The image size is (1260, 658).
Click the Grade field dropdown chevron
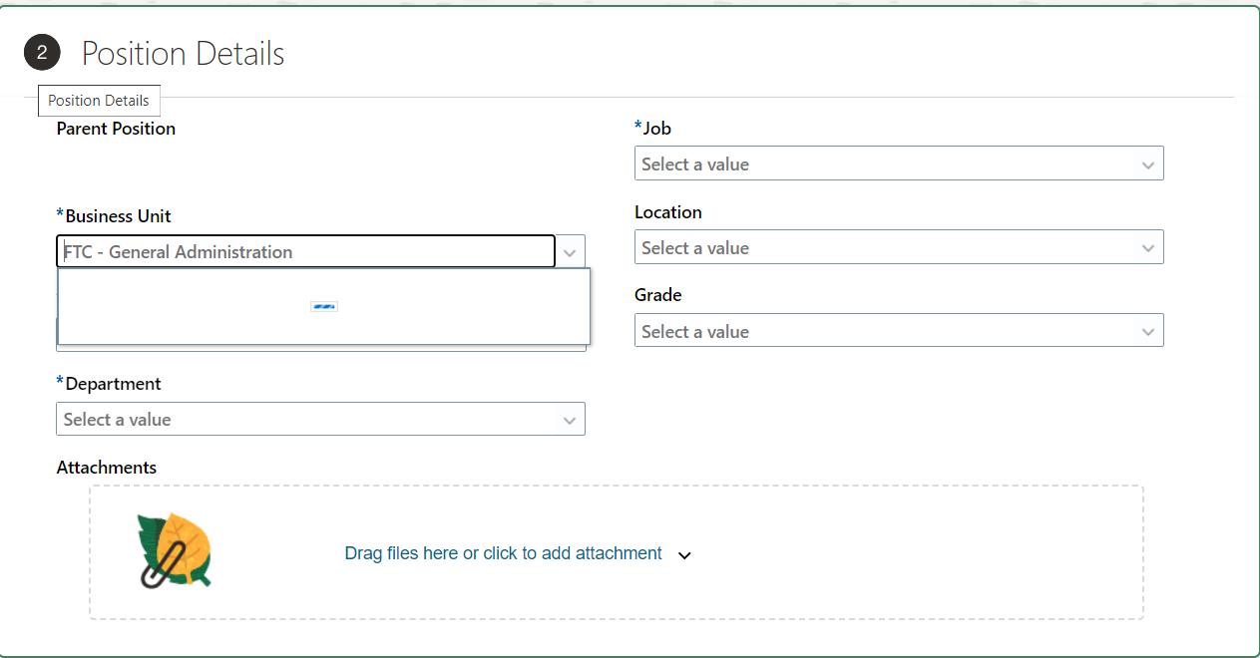tap(1147, 330)
